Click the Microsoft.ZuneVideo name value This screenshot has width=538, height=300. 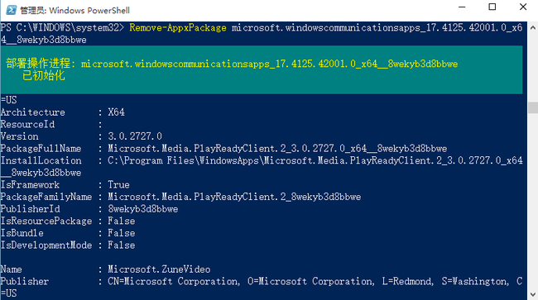(159, 269)
